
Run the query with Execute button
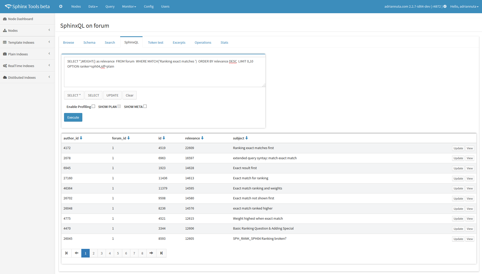click(73, 117)
